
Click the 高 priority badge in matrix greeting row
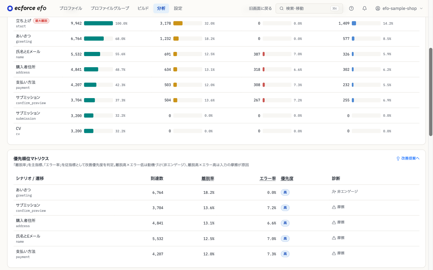[x=285, y=192]
